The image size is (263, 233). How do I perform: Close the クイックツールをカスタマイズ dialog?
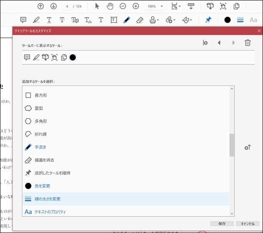click(259, 31)
